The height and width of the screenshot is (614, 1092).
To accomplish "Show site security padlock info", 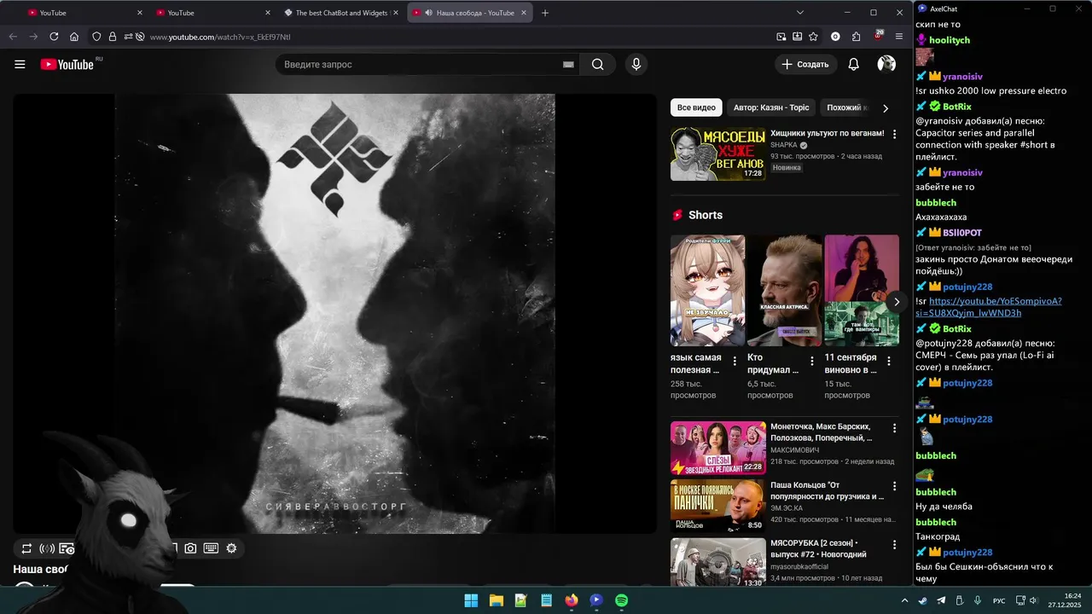I will [x=112, y=37].
